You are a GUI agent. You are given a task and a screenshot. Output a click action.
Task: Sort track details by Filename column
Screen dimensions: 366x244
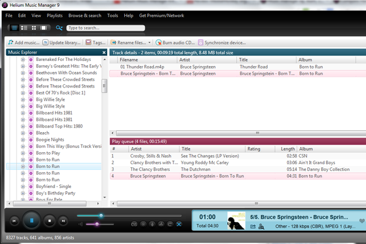point(147,60)
